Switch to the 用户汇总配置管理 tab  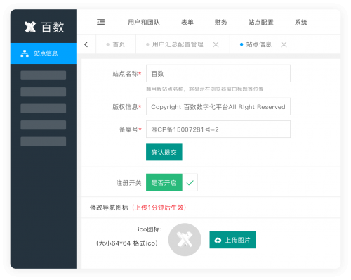click(178, 44)
